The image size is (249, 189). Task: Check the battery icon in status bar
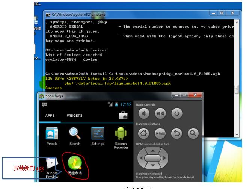[116, 104]
